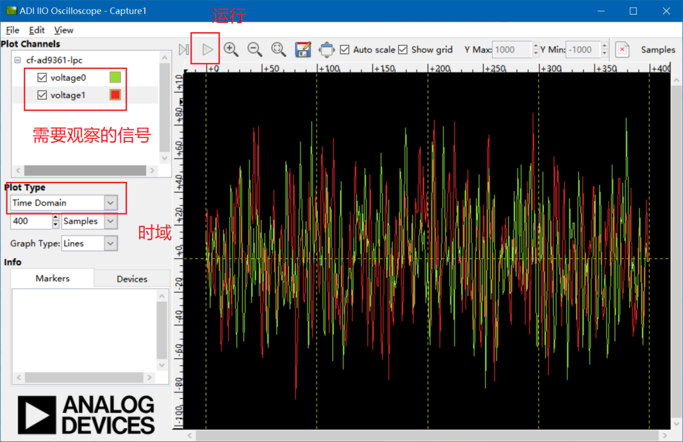Open the save screenshot tool
The image size is (683, 442).
coord(303,49)
